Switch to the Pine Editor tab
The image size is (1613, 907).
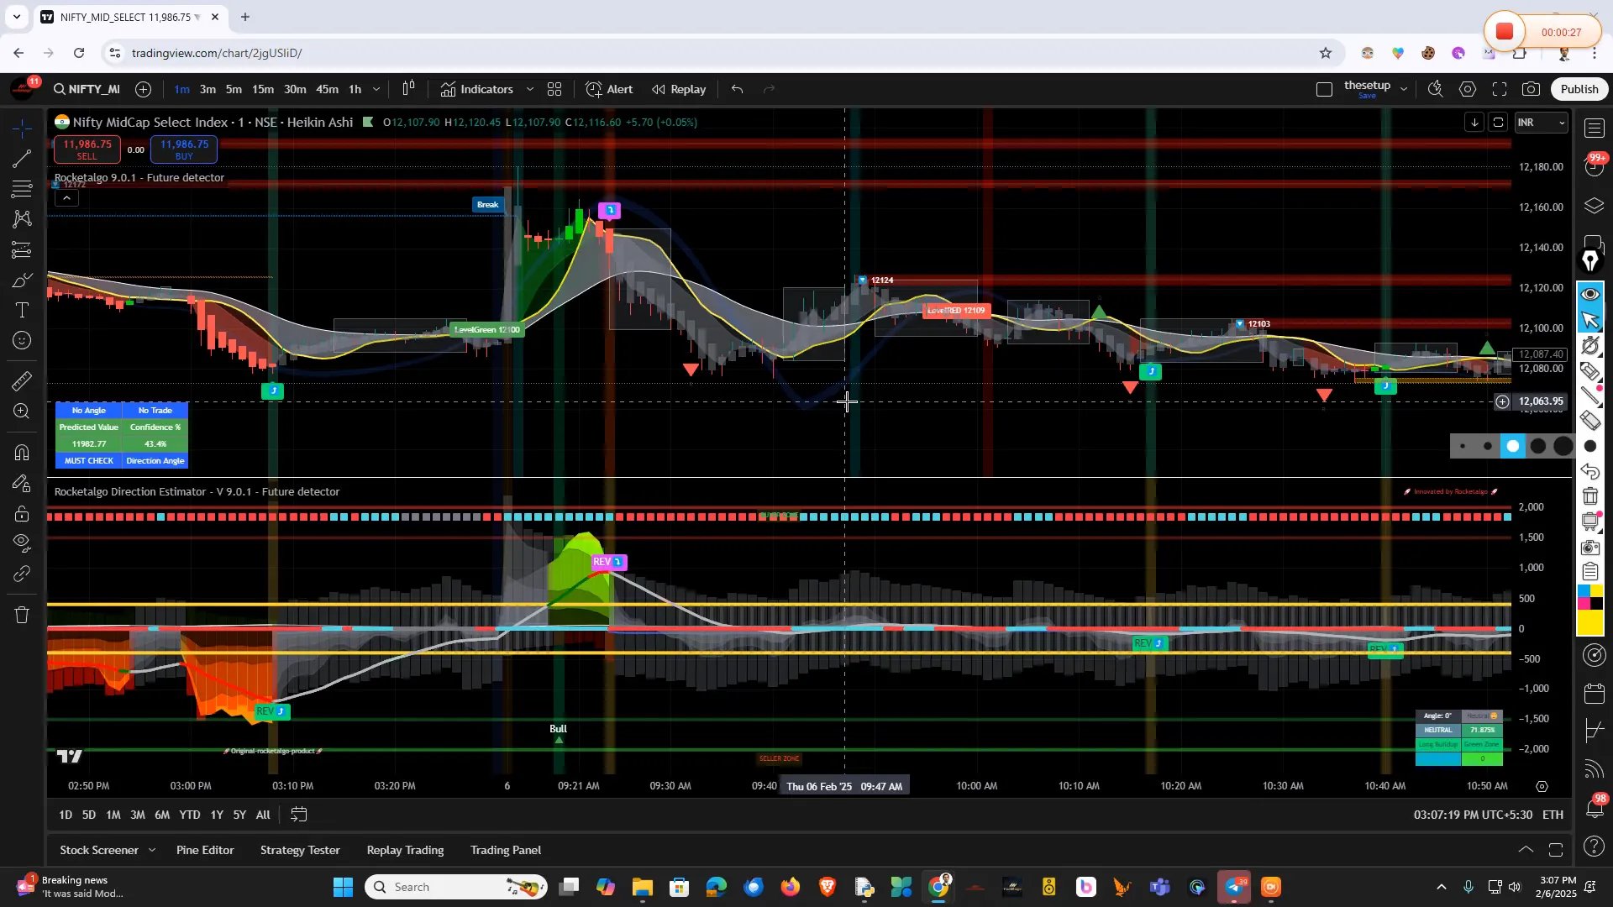pos(204,850)
